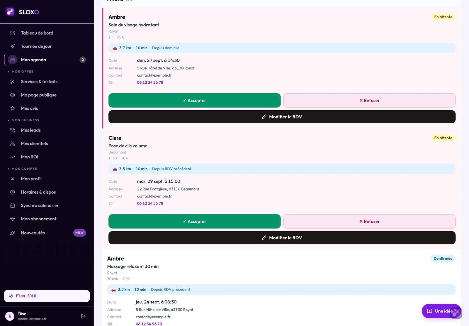Viewport: 469px width, 326px height.
Task: Click Tournée du jour navigation arrow icon
Action: [13, 46]
